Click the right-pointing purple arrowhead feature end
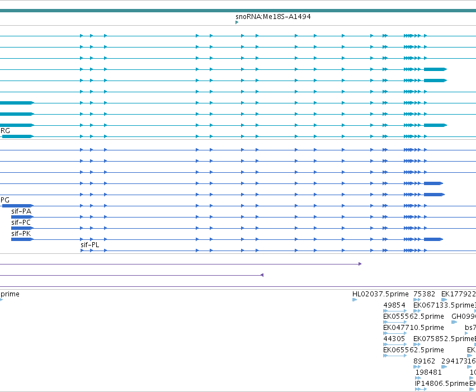The width and height of the screenshot is (476, 392). click(x=360, y=264)
